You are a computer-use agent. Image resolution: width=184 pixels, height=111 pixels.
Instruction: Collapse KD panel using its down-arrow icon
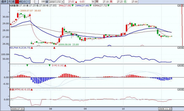pos(178,48)
